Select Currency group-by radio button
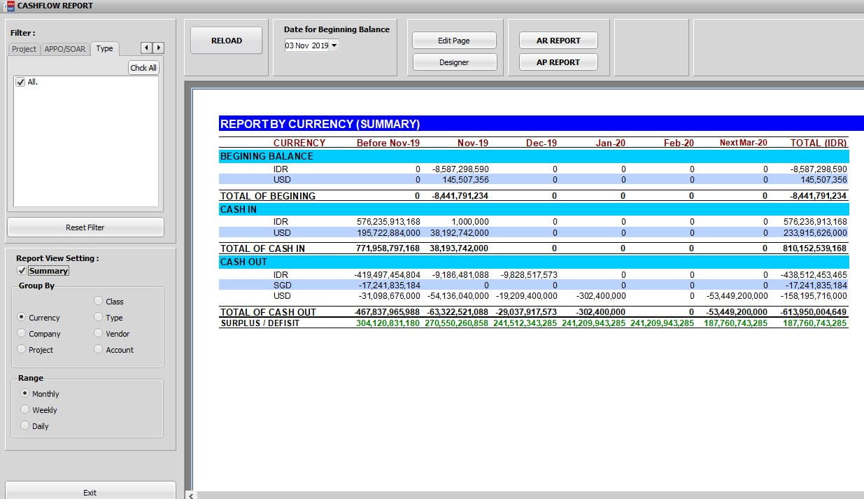This screenshot has width=864, height=499. click(x=22, y=317)
